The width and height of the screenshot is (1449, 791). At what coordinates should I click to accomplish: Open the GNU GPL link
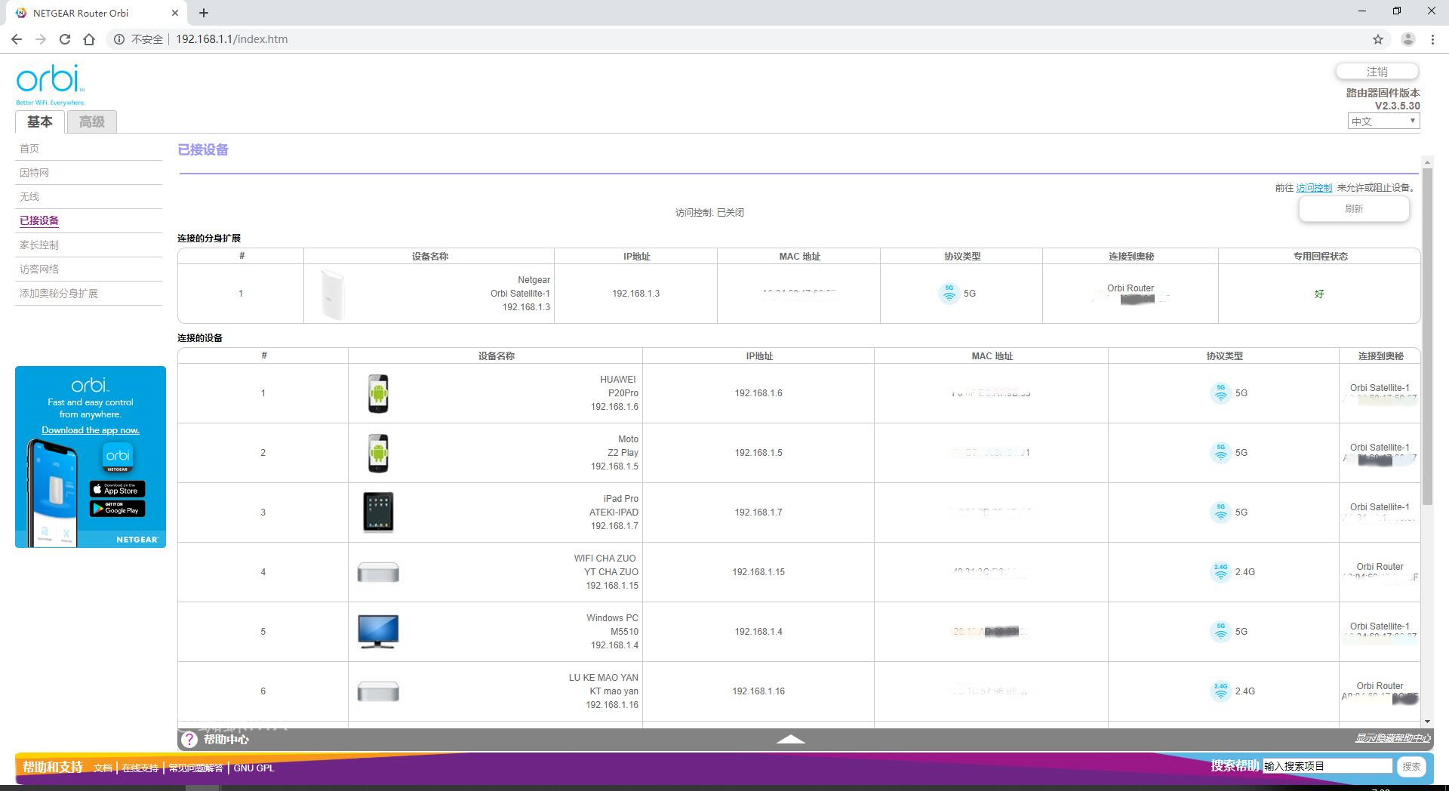point(254,768)
